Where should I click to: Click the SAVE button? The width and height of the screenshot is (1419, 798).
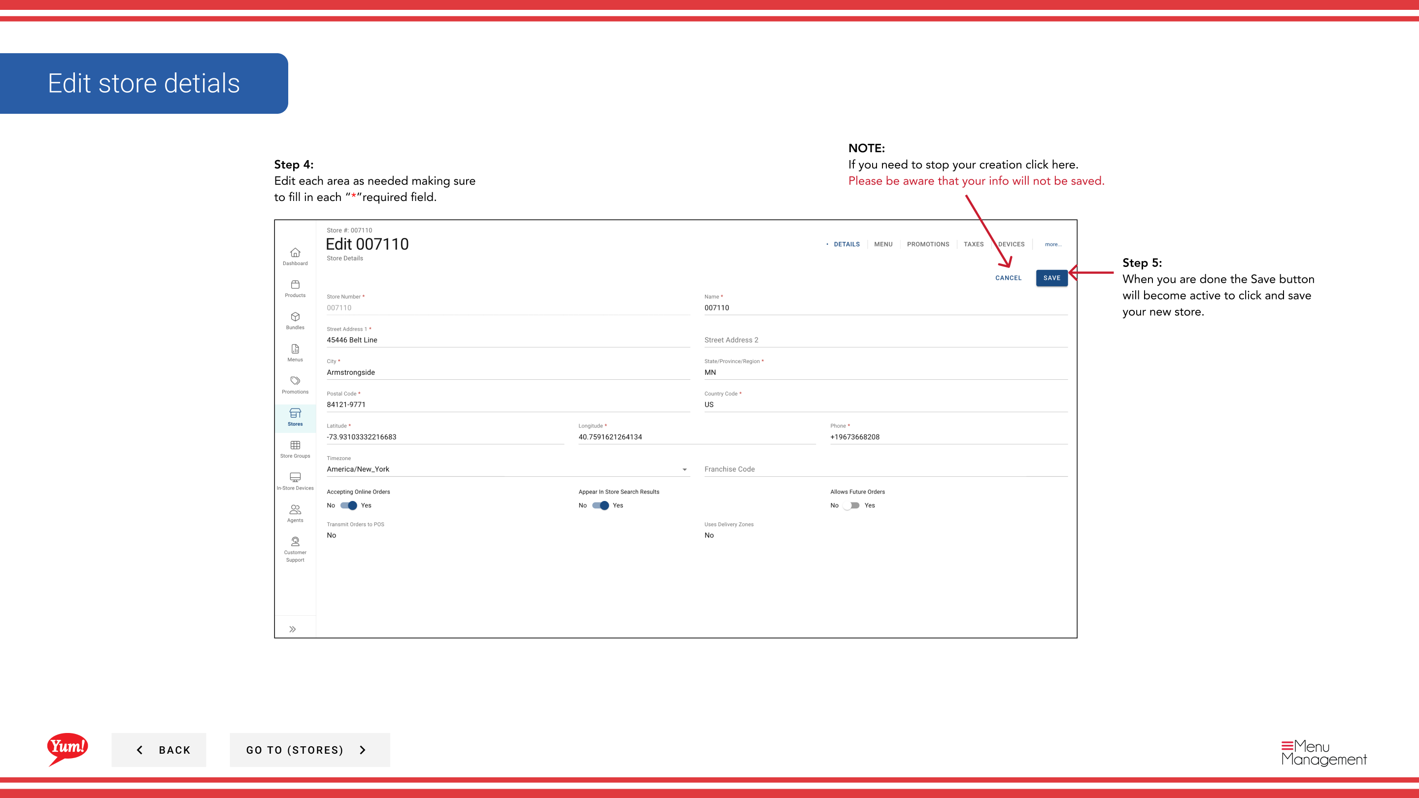[x=1051, y=278]
